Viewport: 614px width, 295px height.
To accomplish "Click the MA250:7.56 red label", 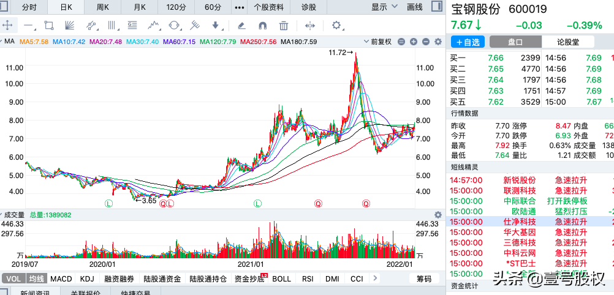I will coord(259,42).
